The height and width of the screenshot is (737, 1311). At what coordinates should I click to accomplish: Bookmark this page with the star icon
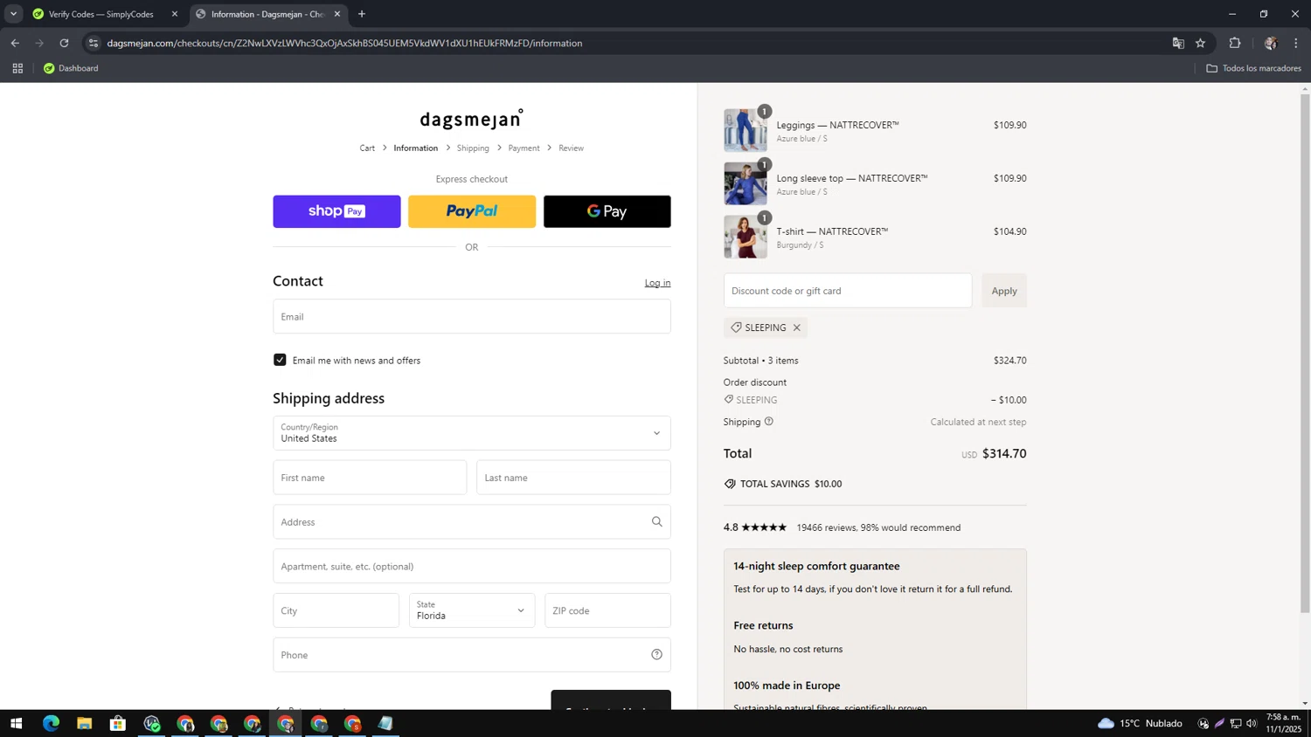(x=1201, y=43)
